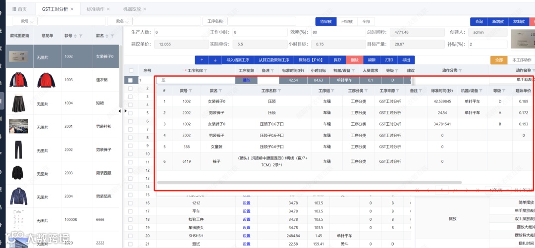Screen dimensions: 535x248
Task: Tick the checkbox for row 21 测试
Action: [x=130, y=244]
